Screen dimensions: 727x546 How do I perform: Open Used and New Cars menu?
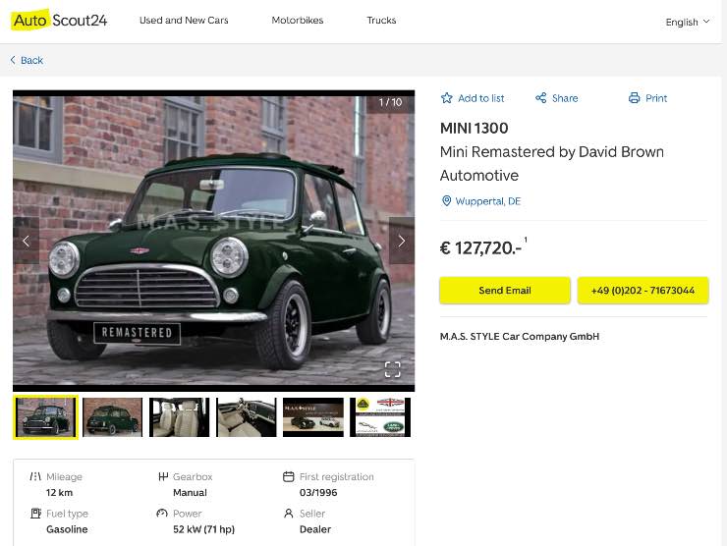coord(184,21)
